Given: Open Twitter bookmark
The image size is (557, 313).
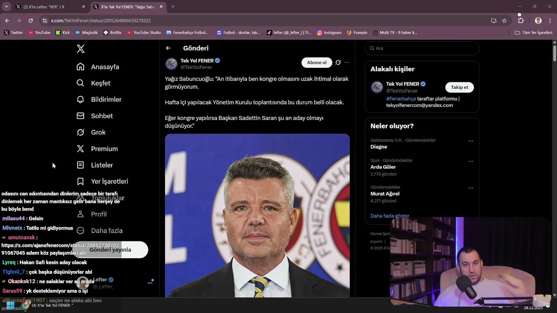Looking at the screenshot, I should (13, 33).
